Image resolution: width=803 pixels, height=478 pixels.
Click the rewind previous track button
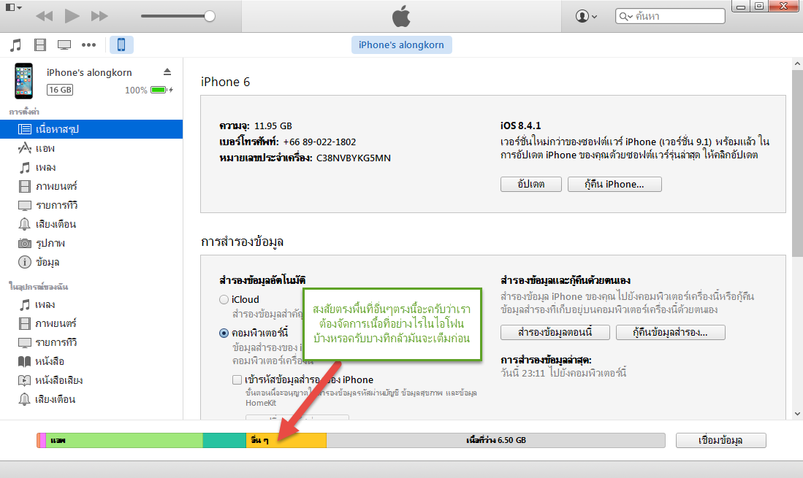[x=45, y=16]
